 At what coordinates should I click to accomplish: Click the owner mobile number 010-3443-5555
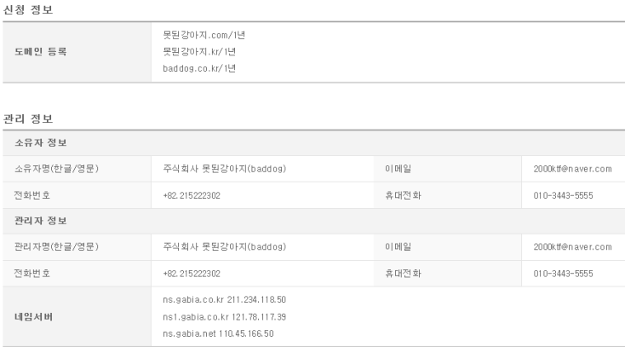(x=563, y=195)
